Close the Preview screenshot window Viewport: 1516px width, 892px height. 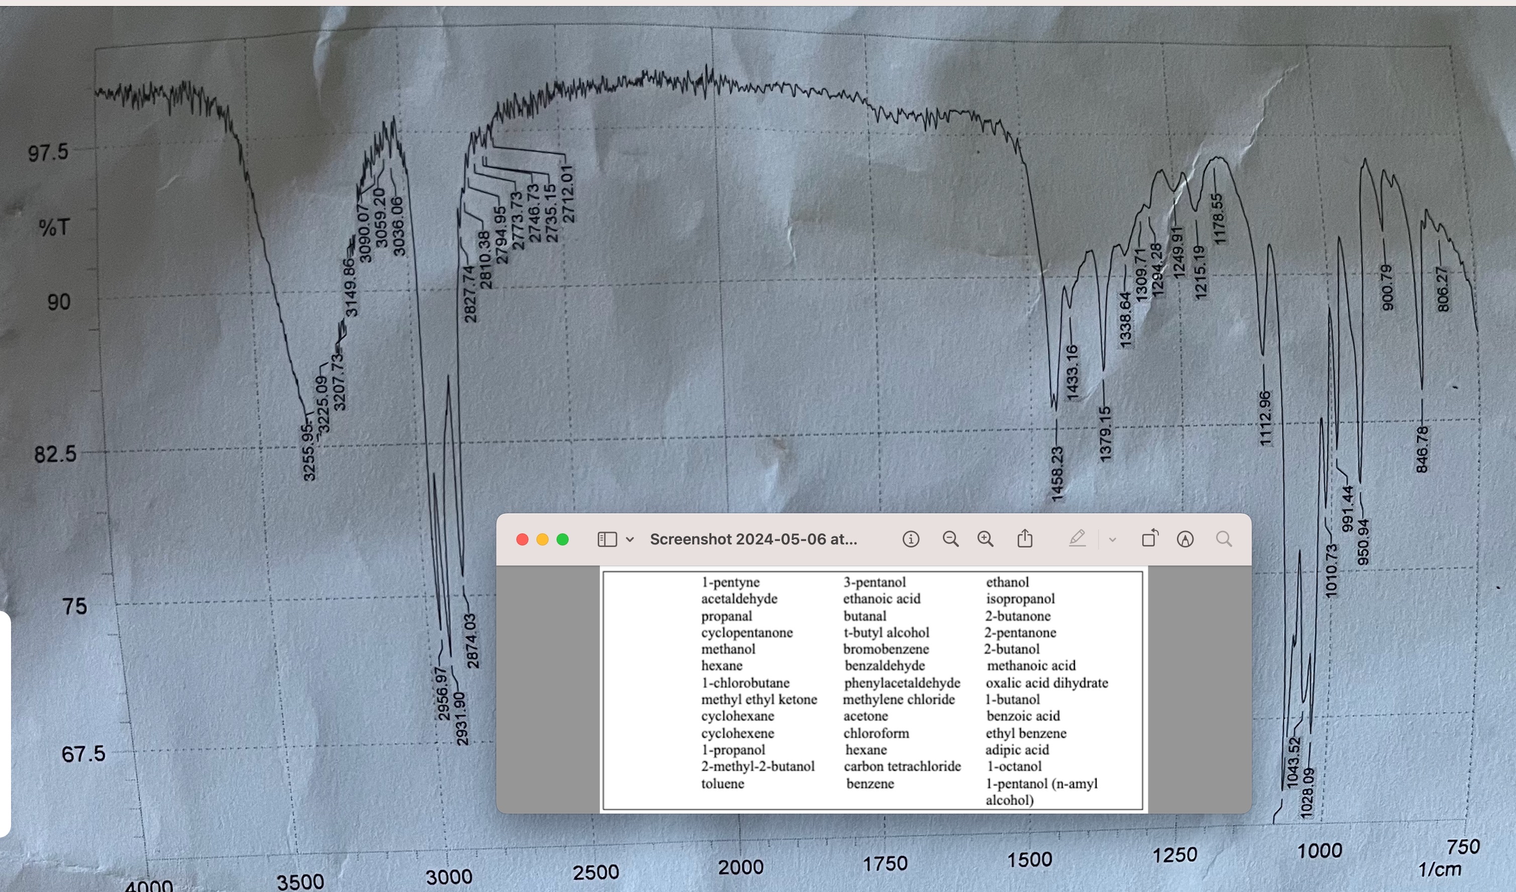(x=522, y=539)
